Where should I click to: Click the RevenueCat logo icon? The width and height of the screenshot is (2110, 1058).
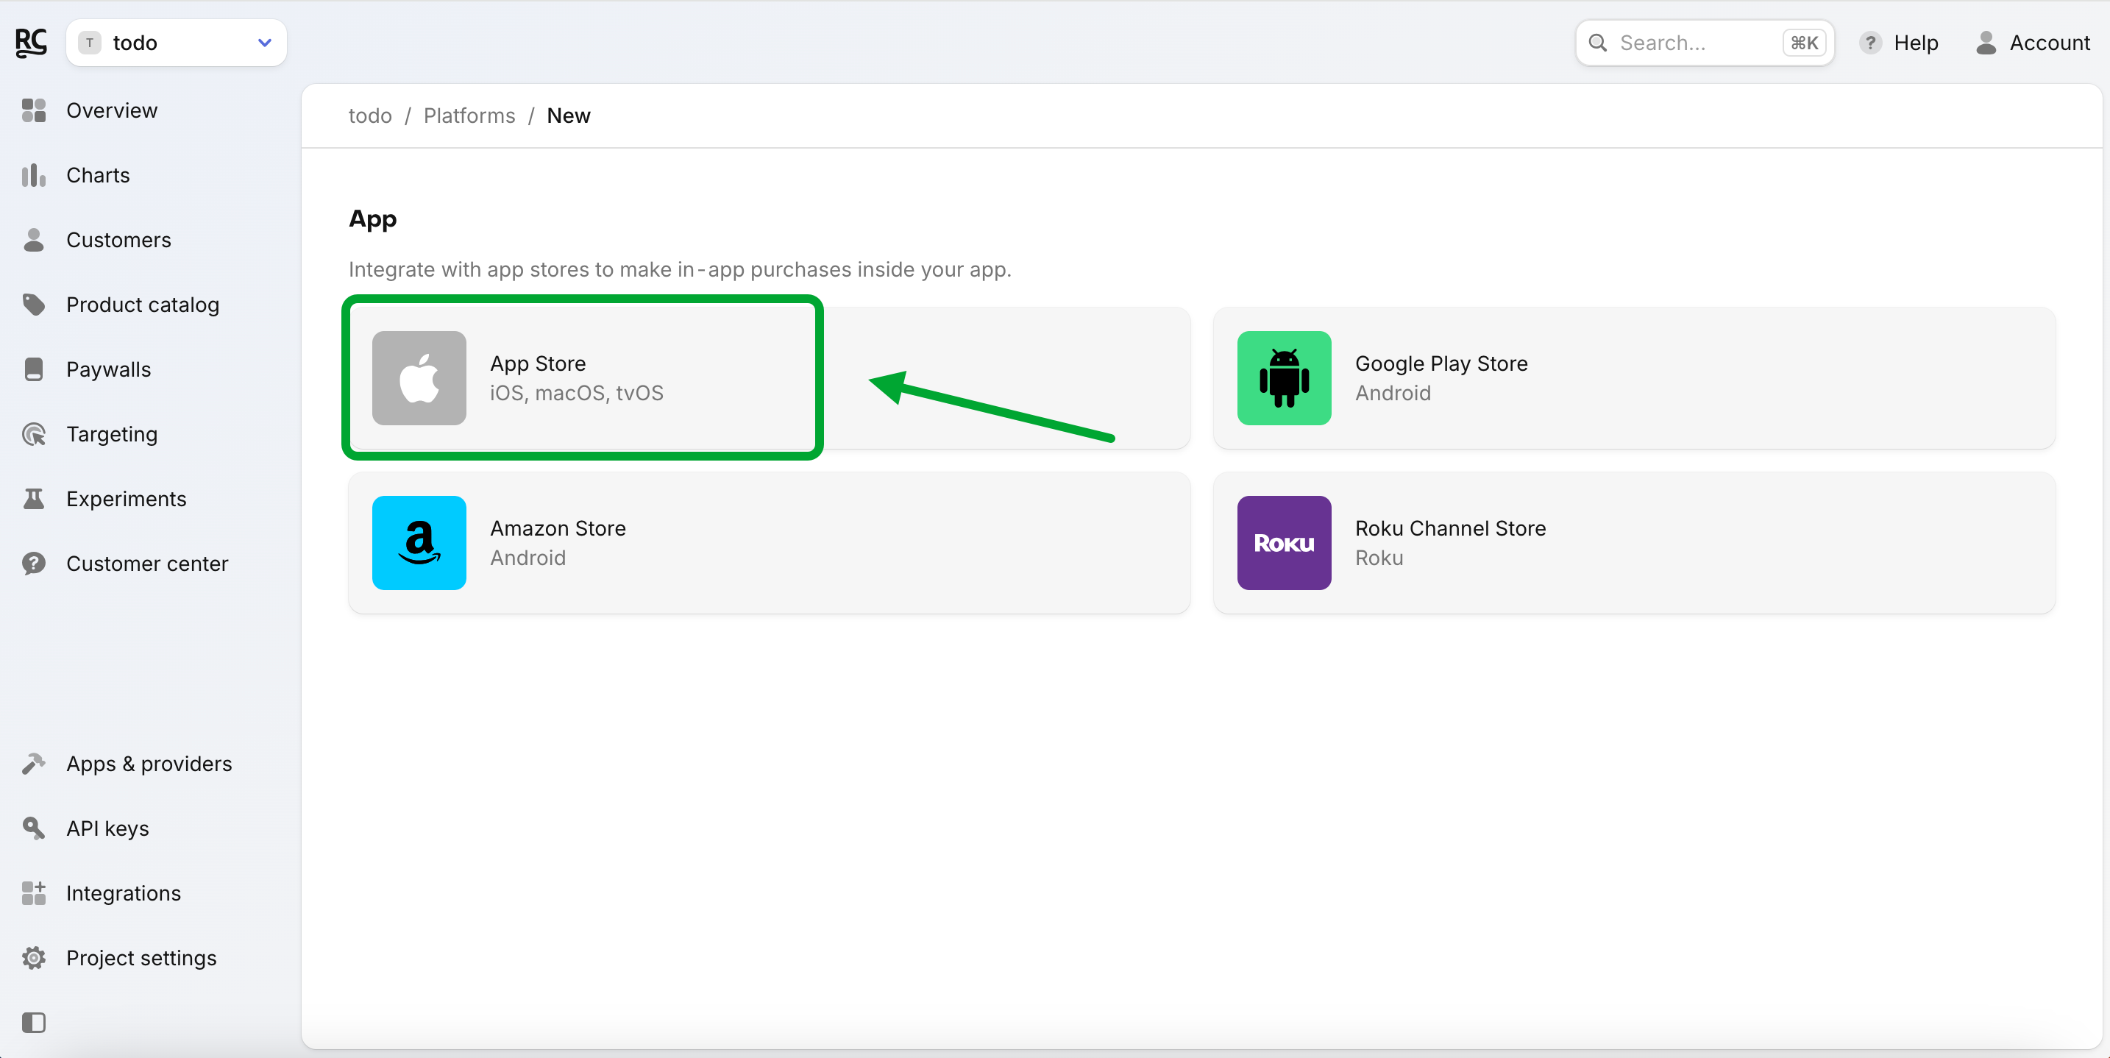point(31,43)
